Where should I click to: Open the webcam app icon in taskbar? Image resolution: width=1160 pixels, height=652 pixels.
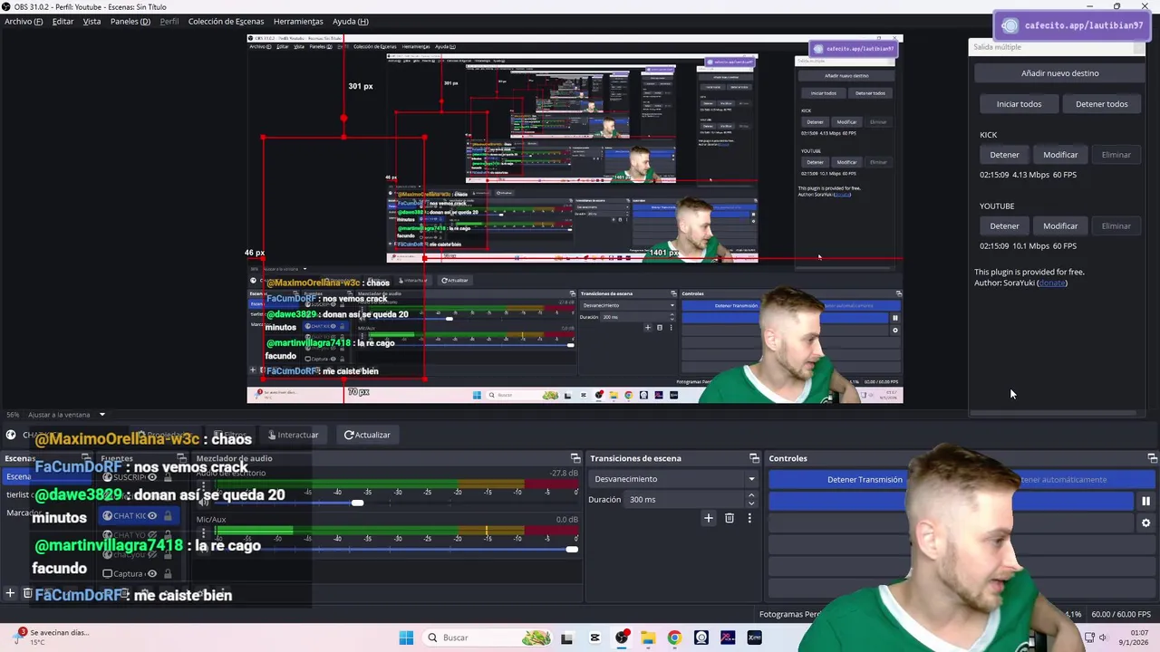coord(701,638)
